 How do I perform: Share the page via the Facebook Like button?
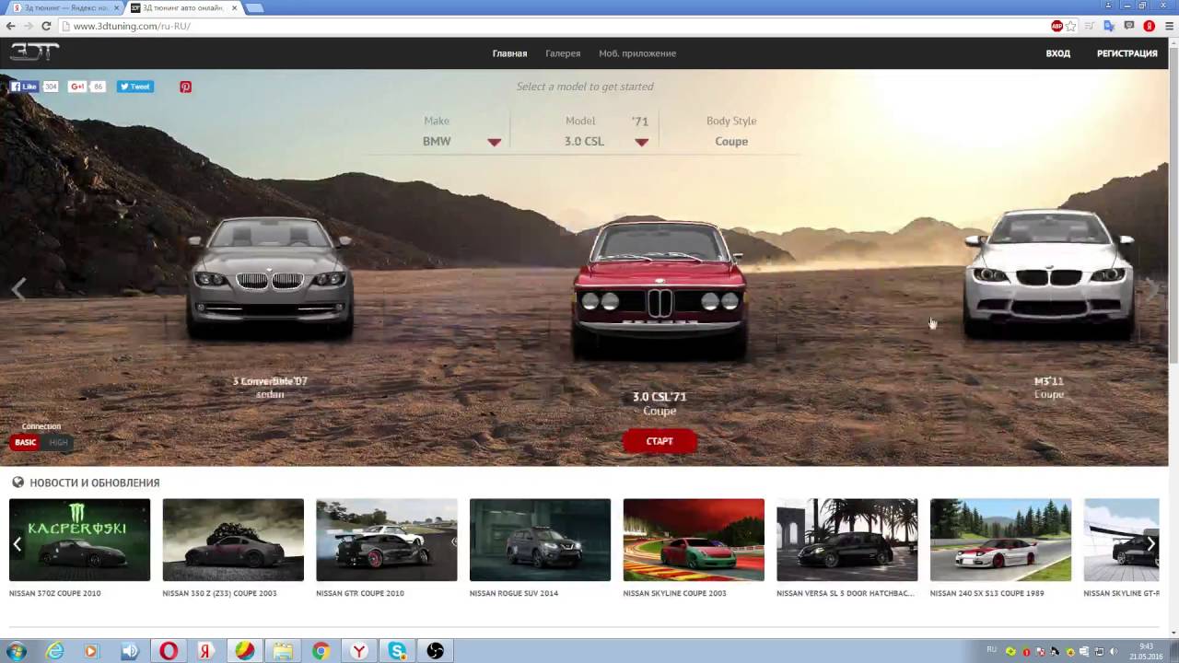pyautogui.click(x=24, y=87)
